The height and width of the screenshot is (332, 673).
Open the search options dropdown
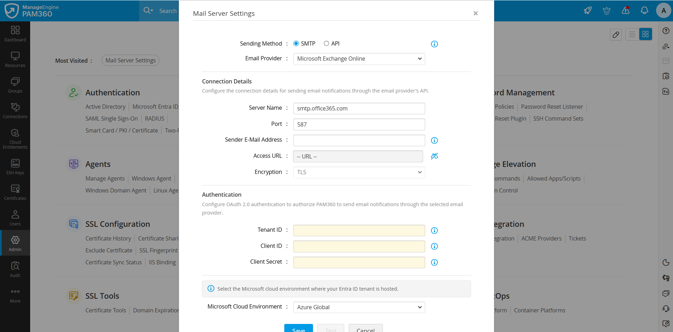click(148, 11)
